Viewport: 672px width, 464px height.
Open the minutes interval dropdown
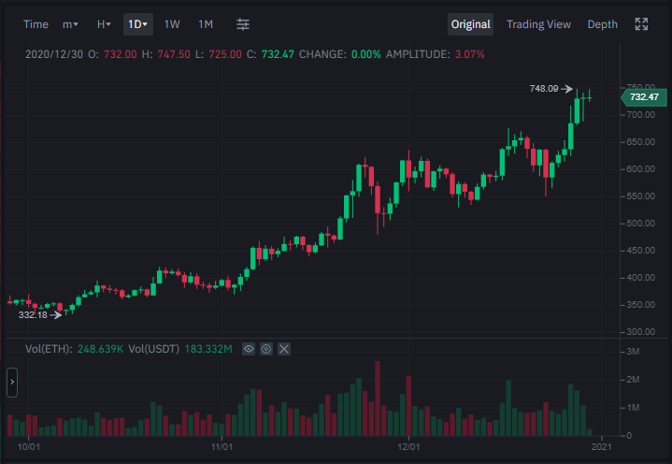point(70,24)
